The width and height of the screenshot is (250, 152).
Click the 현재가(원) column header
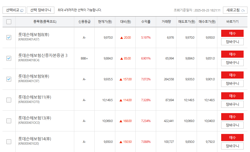tap(105, 22)
